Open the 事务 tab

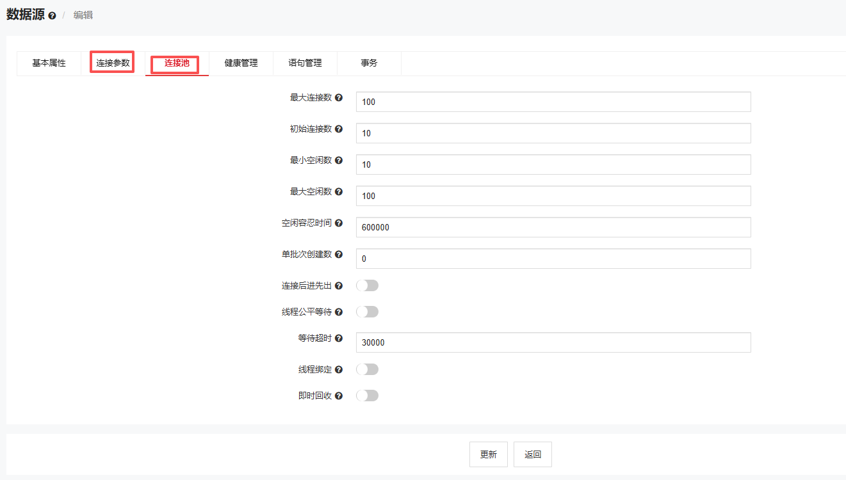click(x=370, y=63)
